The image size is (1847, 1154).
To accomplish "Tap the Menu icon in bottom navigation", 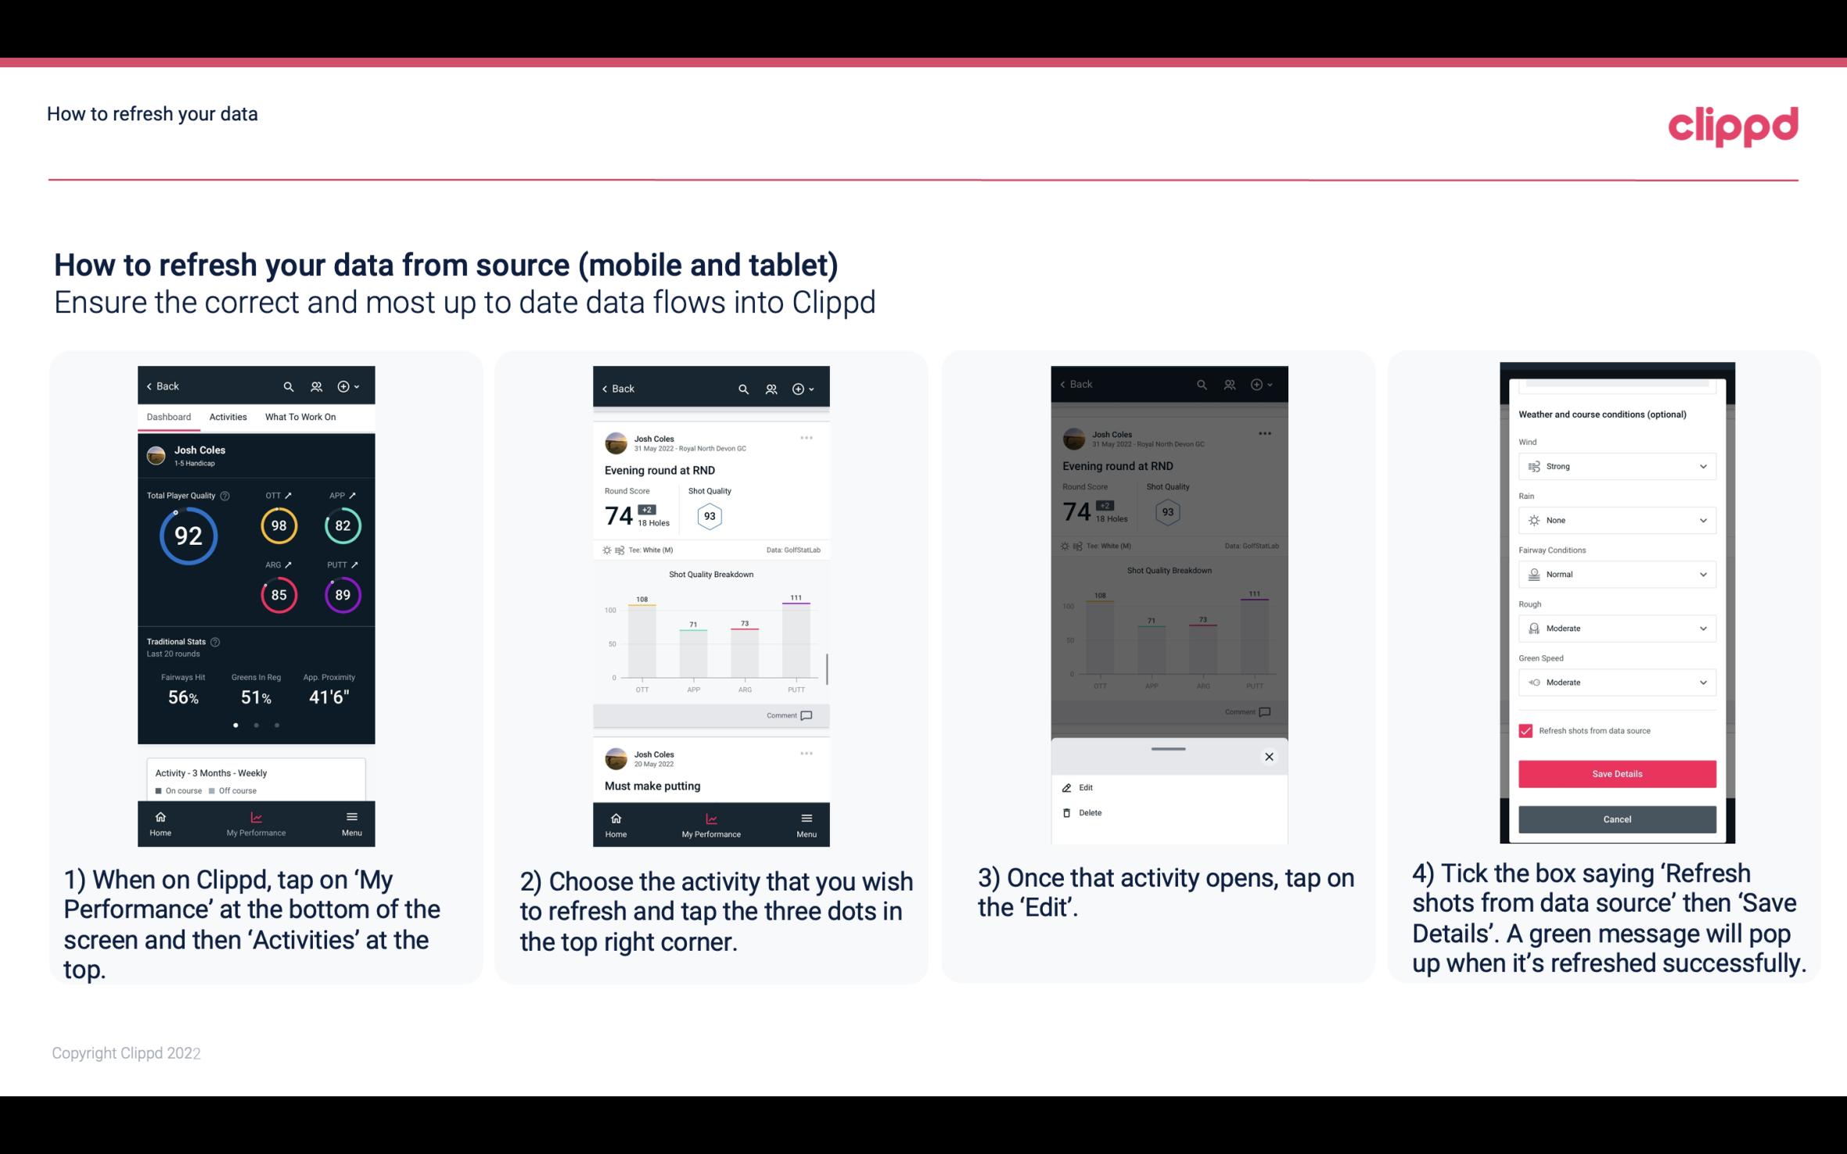I will point(352,822).
